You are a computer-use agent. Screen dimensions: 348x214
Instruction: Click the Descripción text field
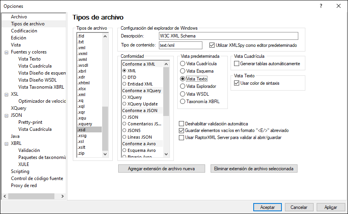coord(228,36)
